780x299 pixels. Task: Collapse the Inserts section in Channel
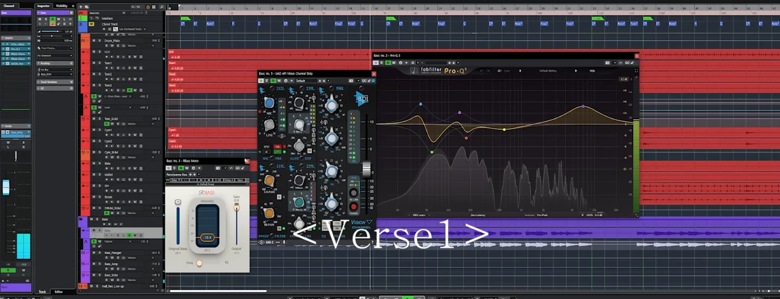[x=16, y=38]
